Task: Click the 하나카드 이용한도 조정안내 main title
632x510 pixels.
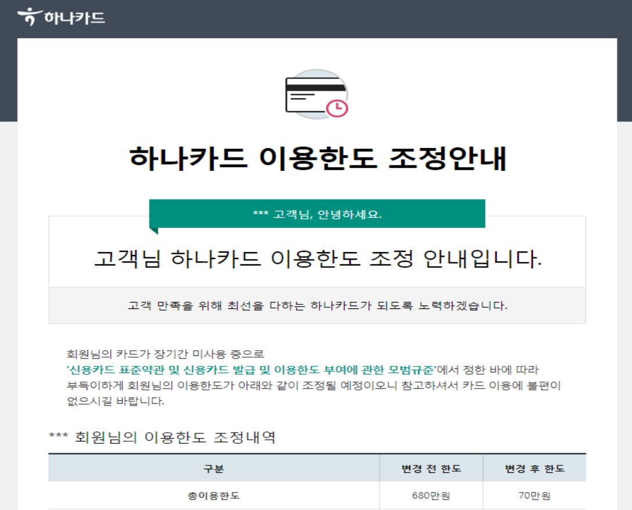Action: [317, 158]
